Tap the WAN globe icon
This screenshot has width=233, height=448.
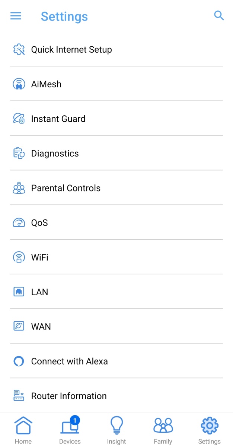[19, 326]
